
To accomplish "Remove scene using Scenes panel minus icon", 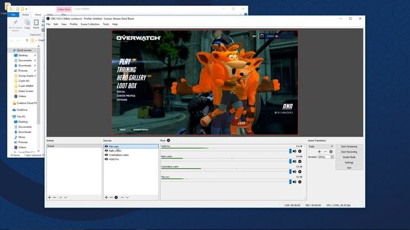I will (54, 197).
